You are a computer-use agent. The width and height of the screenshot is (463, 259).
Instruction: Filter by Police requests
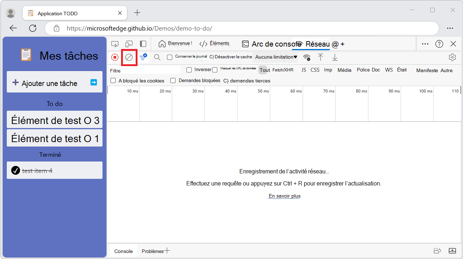tap(363, 70)
